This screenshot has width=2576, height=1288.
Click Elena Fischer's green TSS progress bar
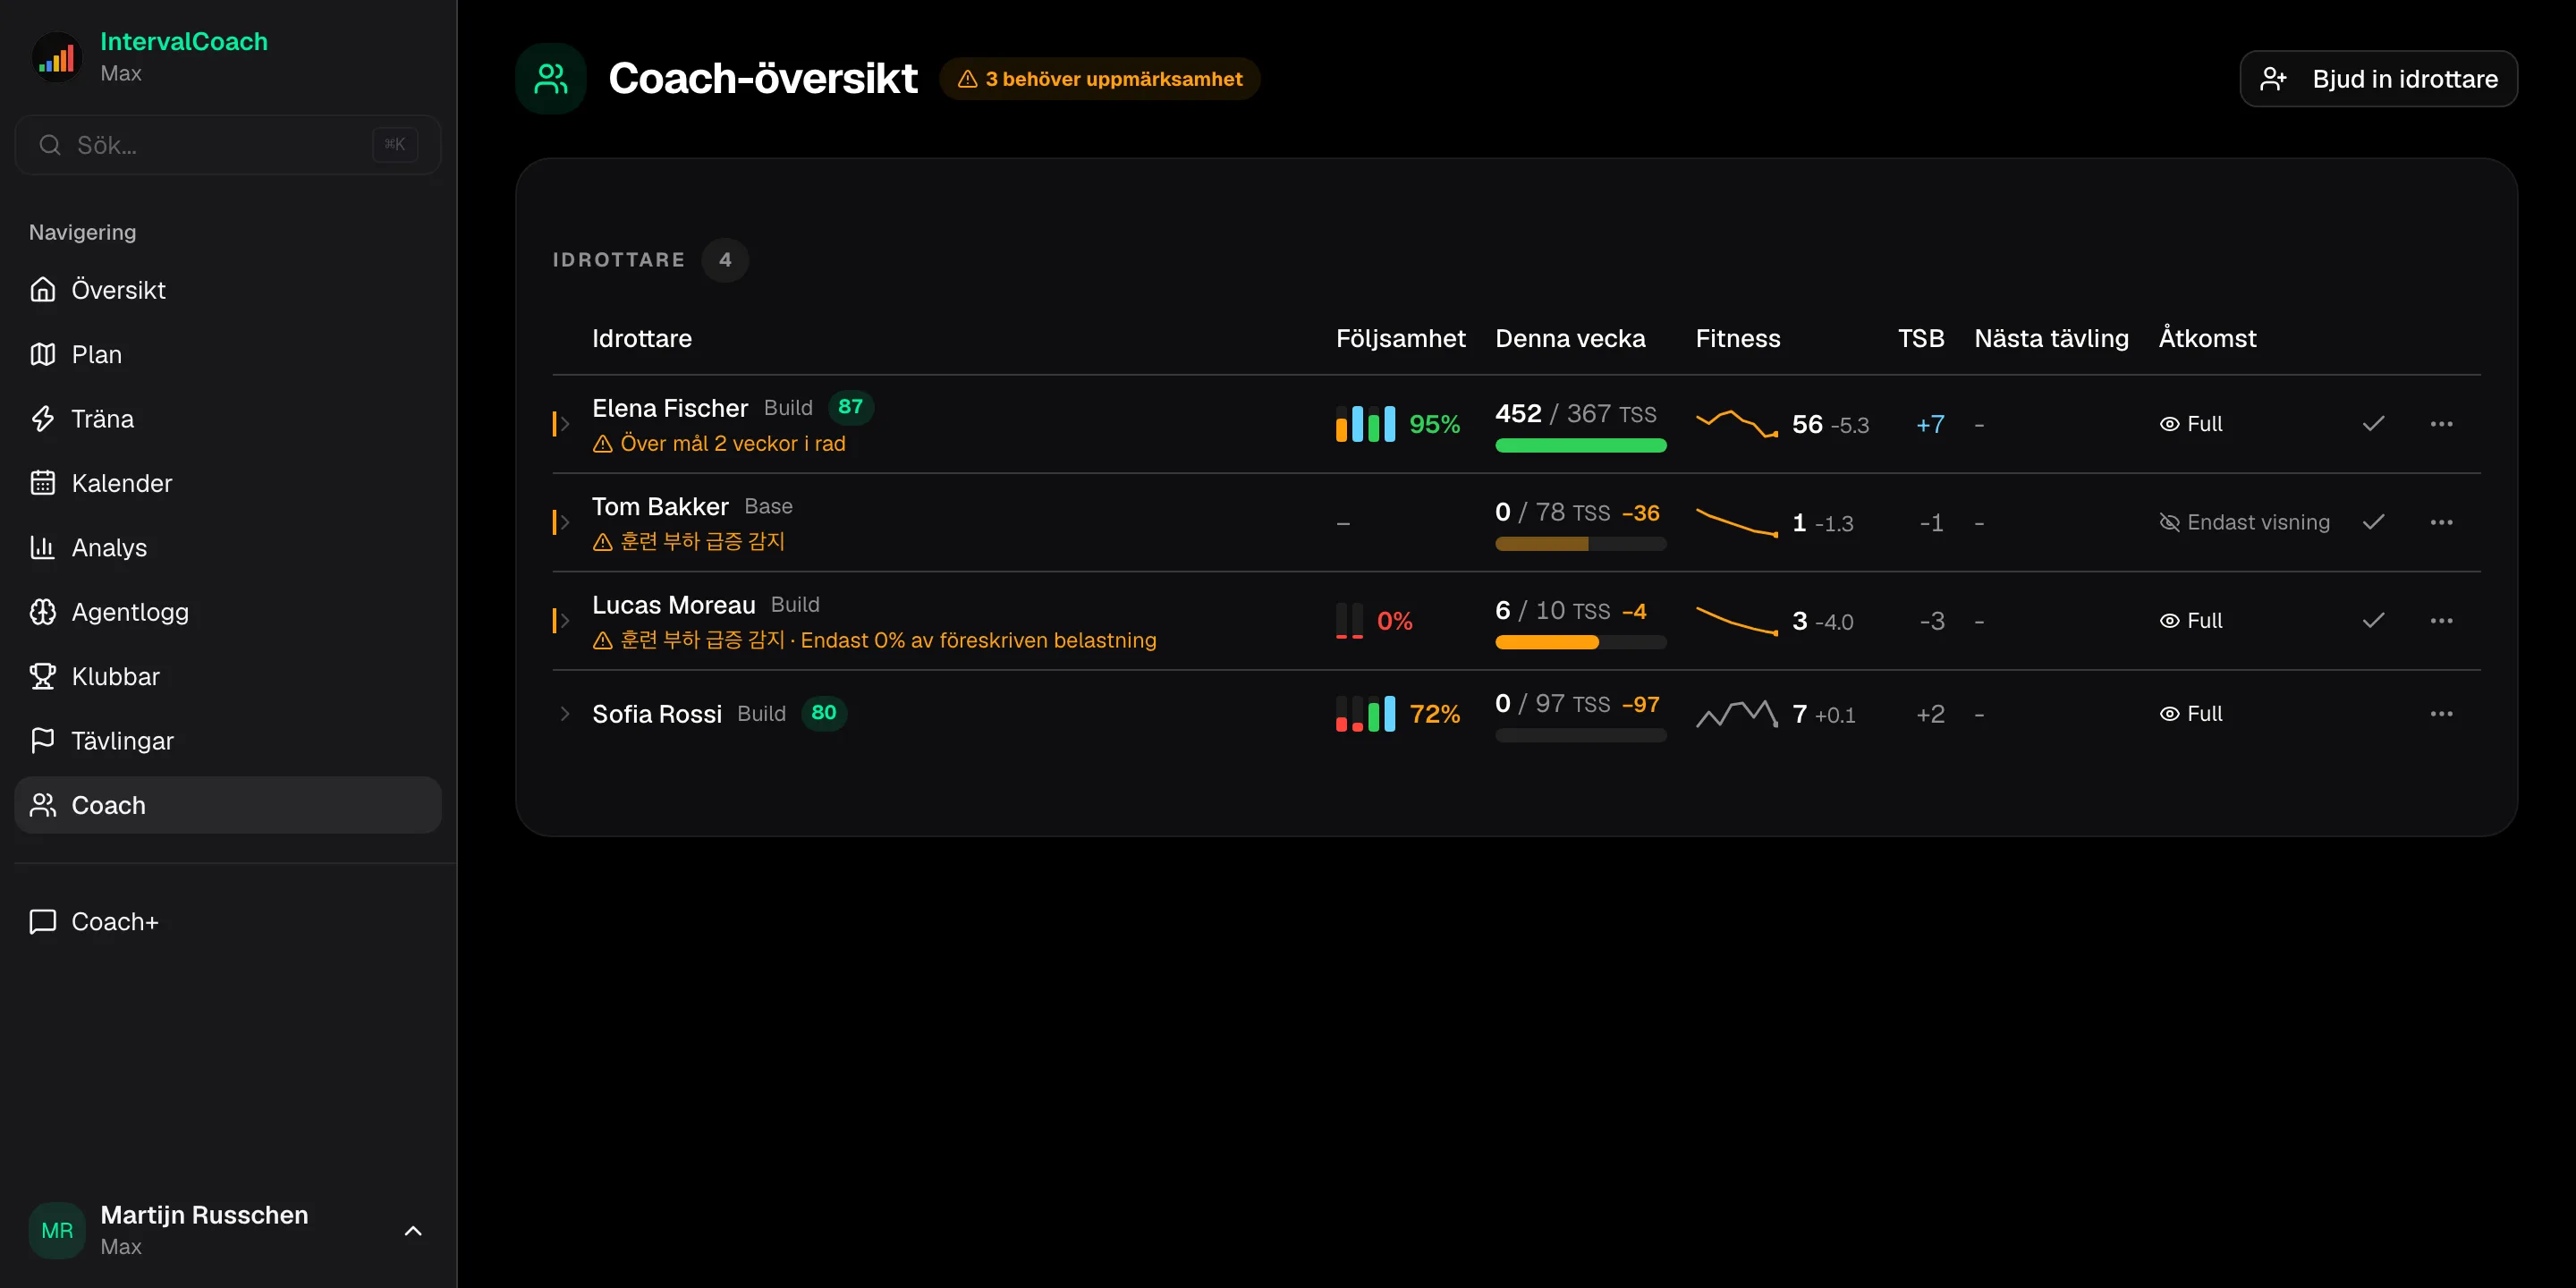[x=1580, y=446]
